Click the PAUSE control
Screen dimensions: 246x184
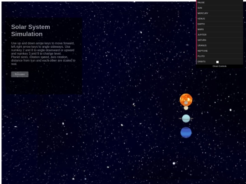[220, 3]
